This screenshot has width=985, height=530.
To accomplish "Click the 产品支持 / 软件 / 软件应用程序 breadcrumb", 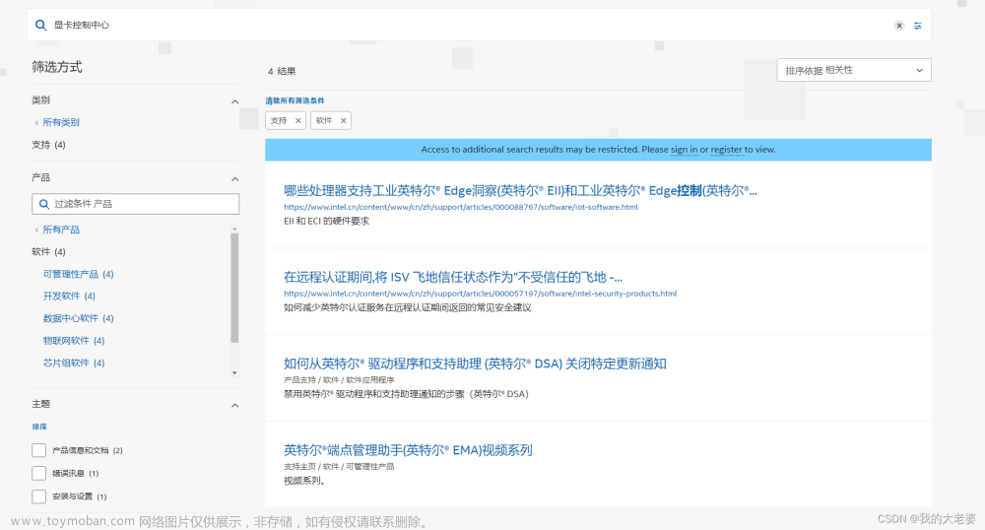I will coord(339,380).
